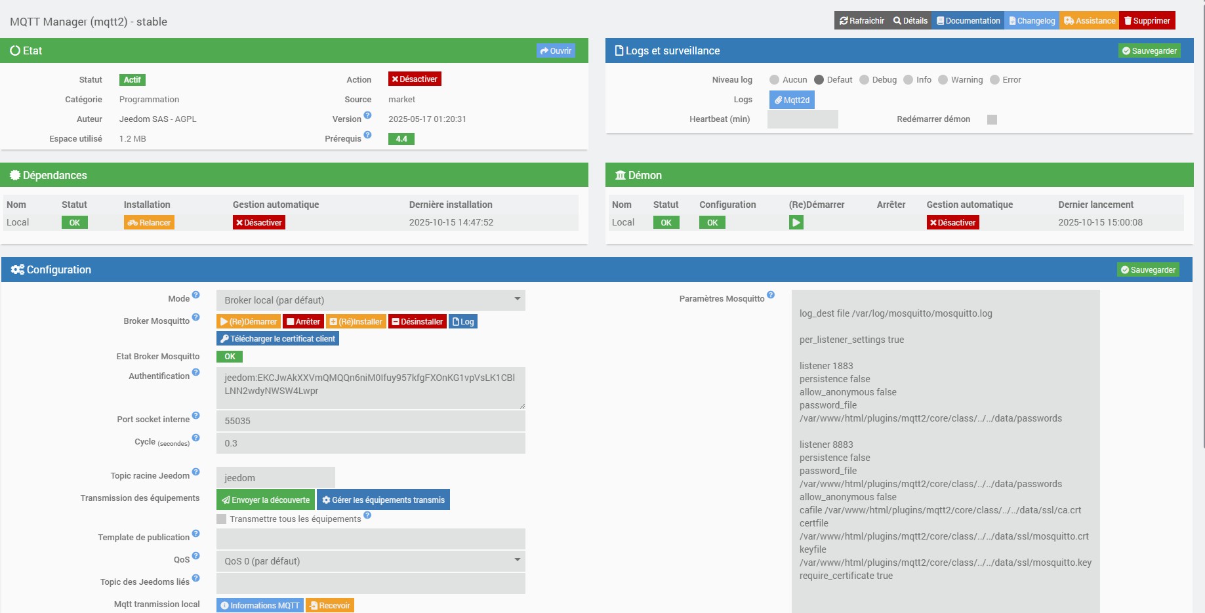Select Defaut log level
The height and width of the screenshot is (613, 1205).
click(819, 80)
